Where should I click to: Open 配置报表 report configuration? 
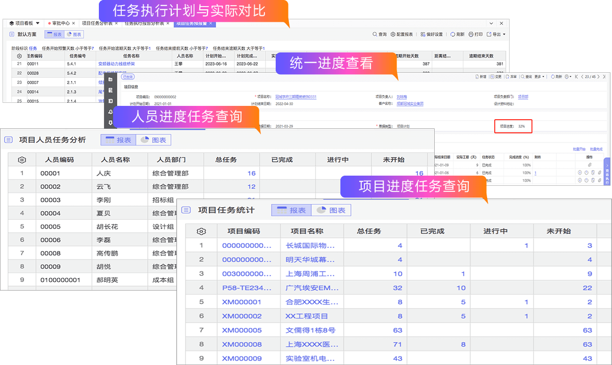(393, 35)
